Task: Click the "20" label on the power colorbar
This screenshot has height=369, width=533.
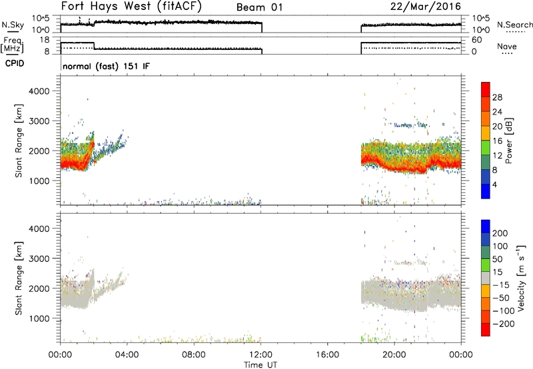Action: 497,127
